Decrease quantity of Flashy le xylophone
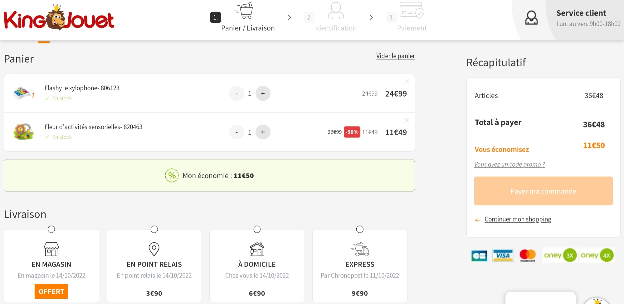 tap(236, 93)
